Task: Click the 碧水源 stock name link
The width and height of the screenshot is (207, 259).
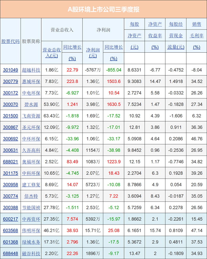Action: click(x=31, y=104)
